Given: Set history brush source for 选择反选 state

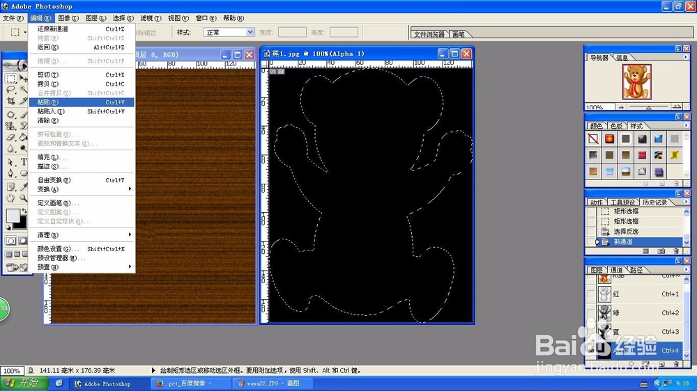Looking at the screenshot, I should [591, 231].
